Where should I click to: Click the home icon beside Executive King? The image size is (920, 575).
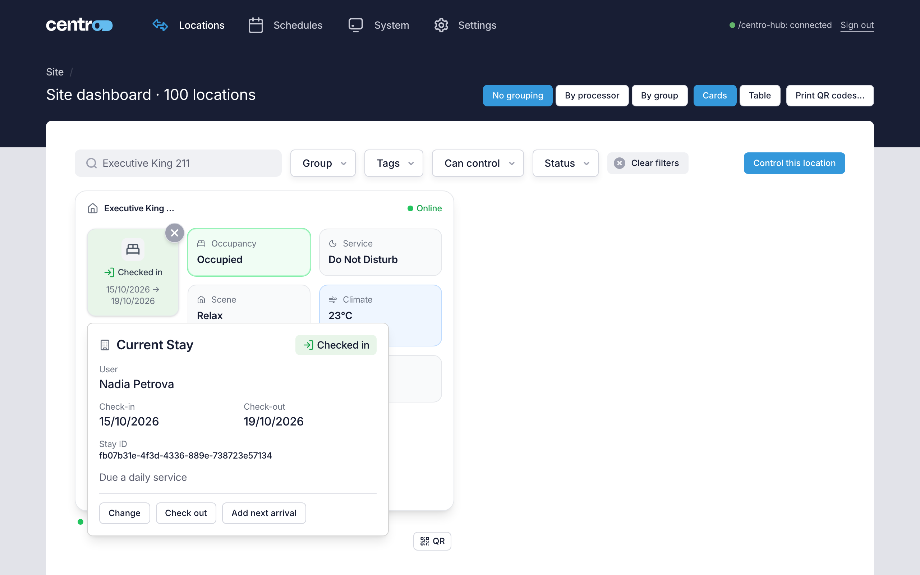tap(93, 208)
